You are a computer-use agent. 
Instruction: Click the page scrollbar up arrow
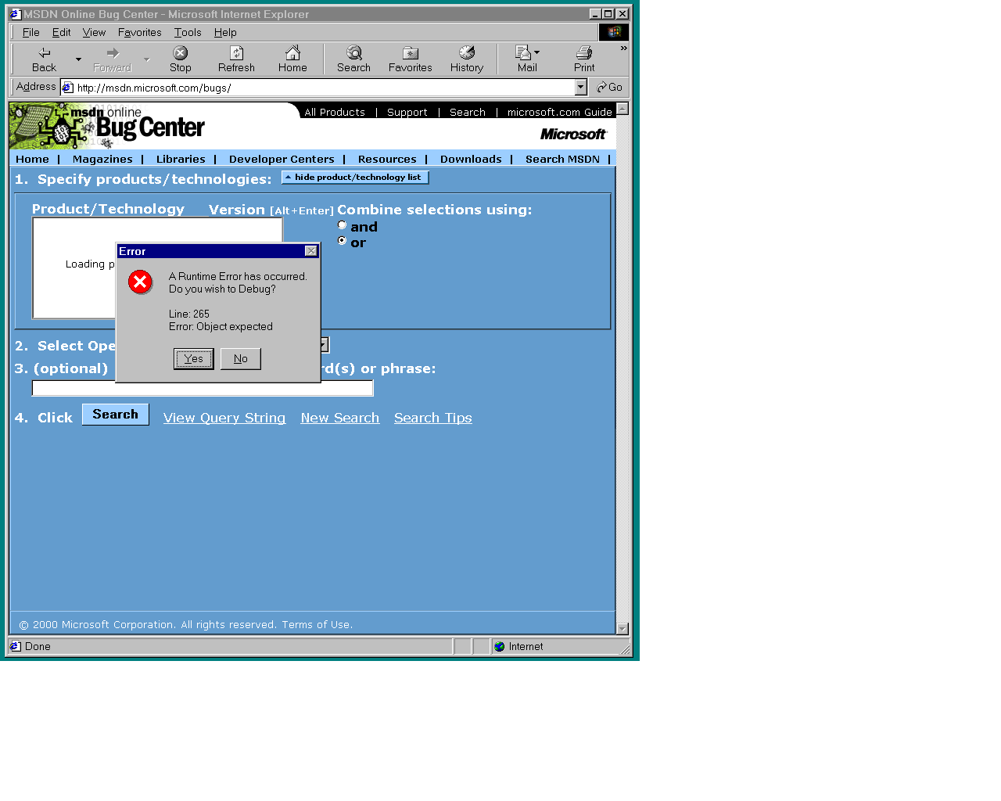pyautogui.click(x=622, y=109)
